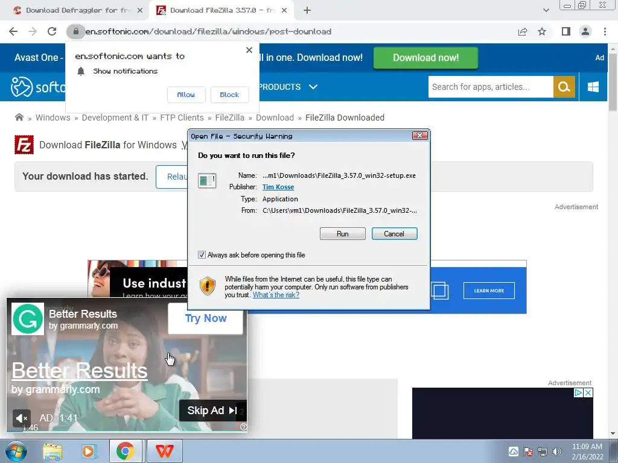Screen dimensions: 618x463
Task: Open the FTP Clients breadcrumb link
Action: [182, 118]
